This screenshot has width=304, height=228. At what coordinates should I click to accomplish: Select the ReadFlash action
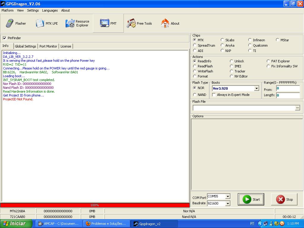pyautogui.click(x=195, y=66)
